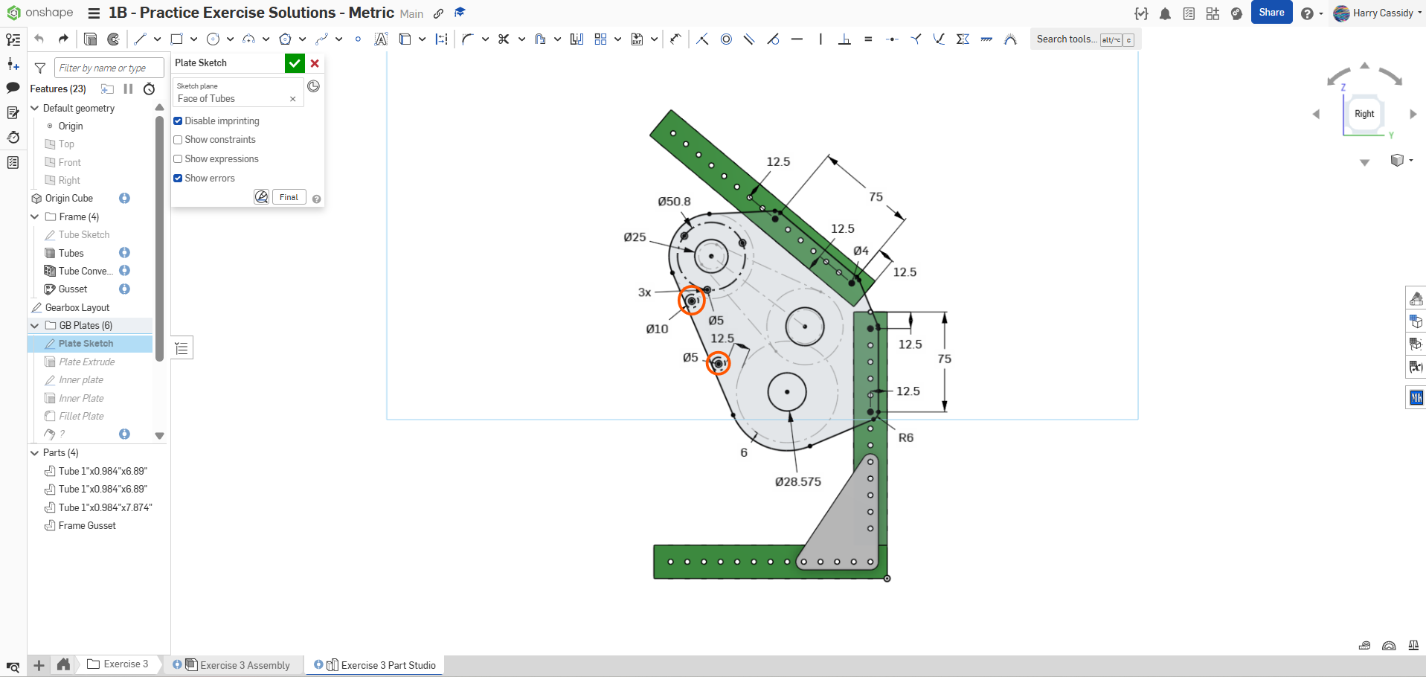Screen dimensions: 1426x677
Task: Select the Line sketch tool
Action: 140,39
